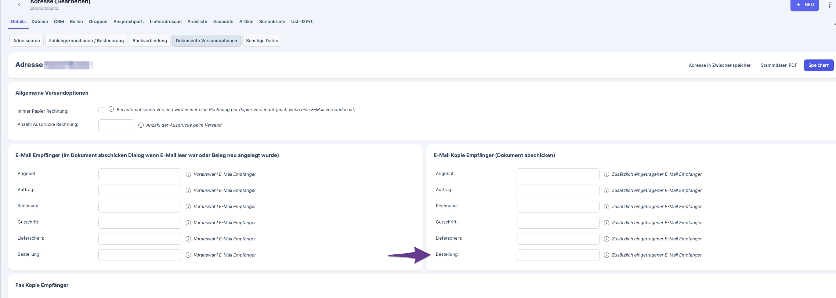Click info icon for Angebot Vorauswahl Empfänger
Image resolution: width=836 pixels, height=298 pixels.
tap(188, 174)
